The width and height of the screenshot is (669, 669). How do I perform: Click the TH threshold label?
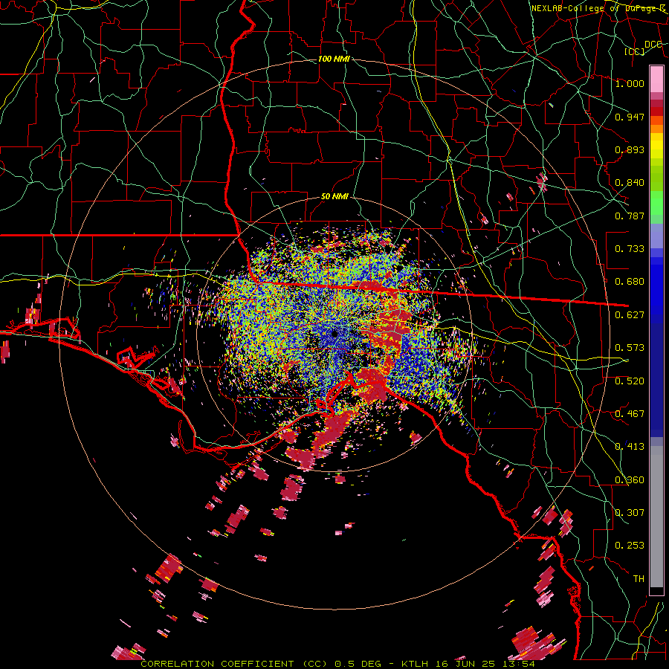coord(639,579)
